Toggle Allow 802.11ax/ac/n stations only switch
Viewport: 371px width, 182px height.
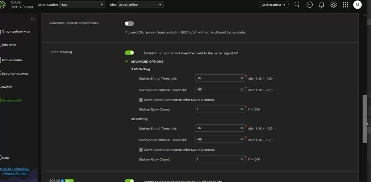(x=129, y=24)
